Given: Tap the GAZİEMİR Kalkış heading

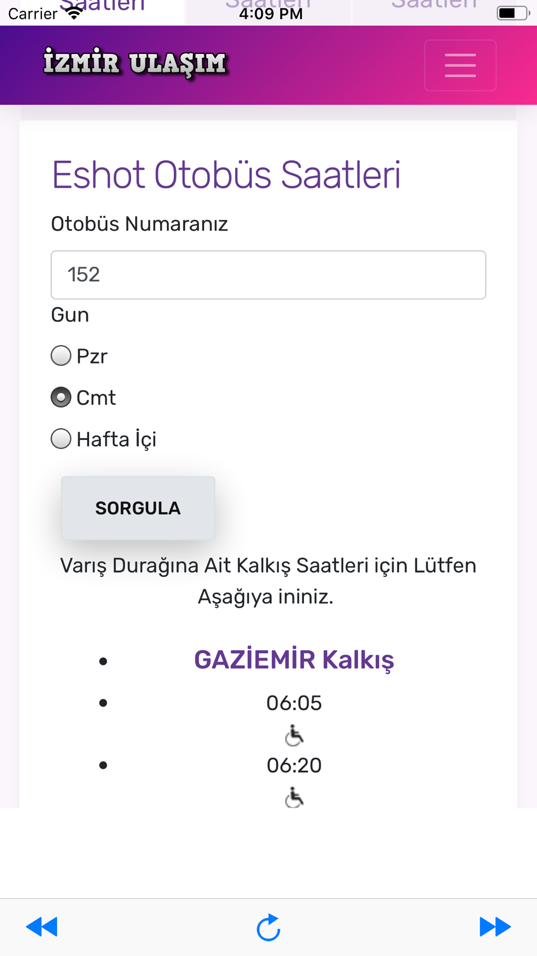Looking at the screenshot, I should point(294,660).
